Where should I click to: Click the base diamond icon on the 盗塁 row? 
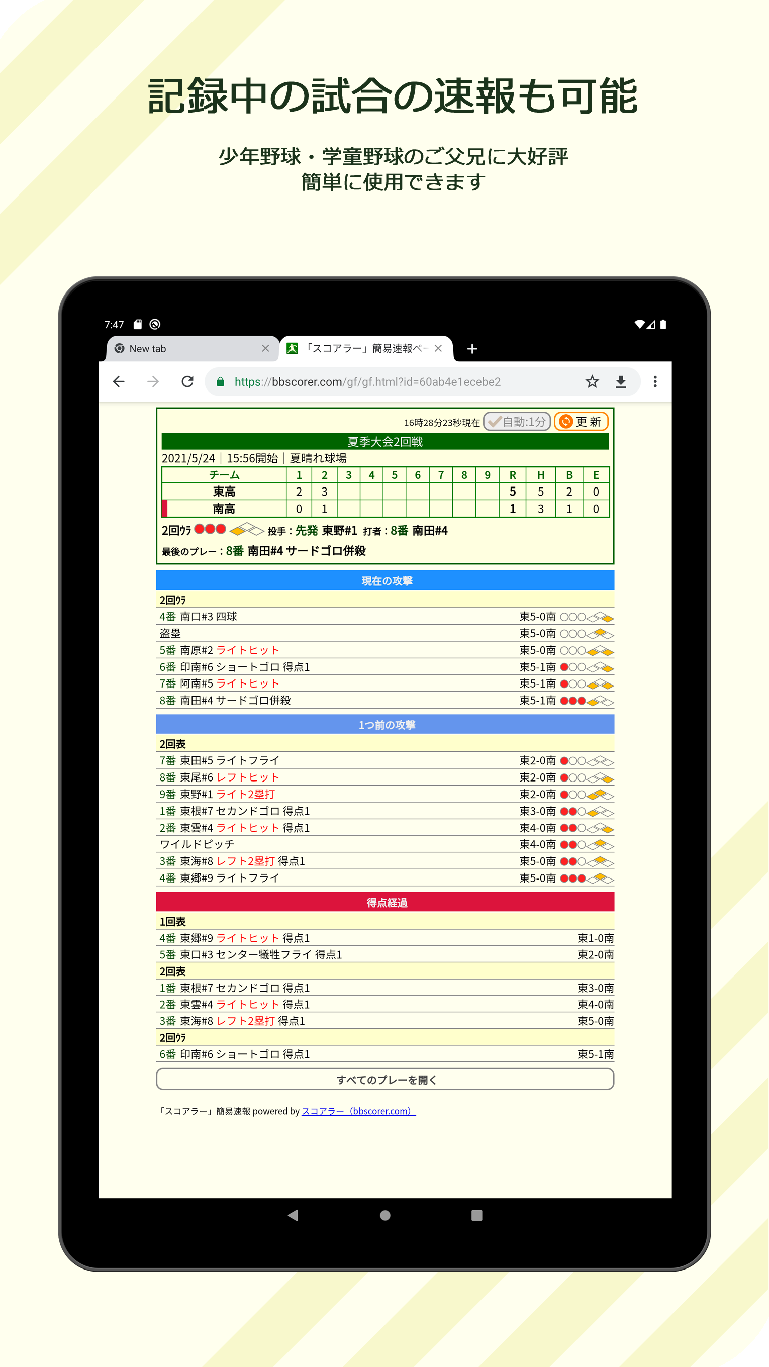tap(600, 634)
